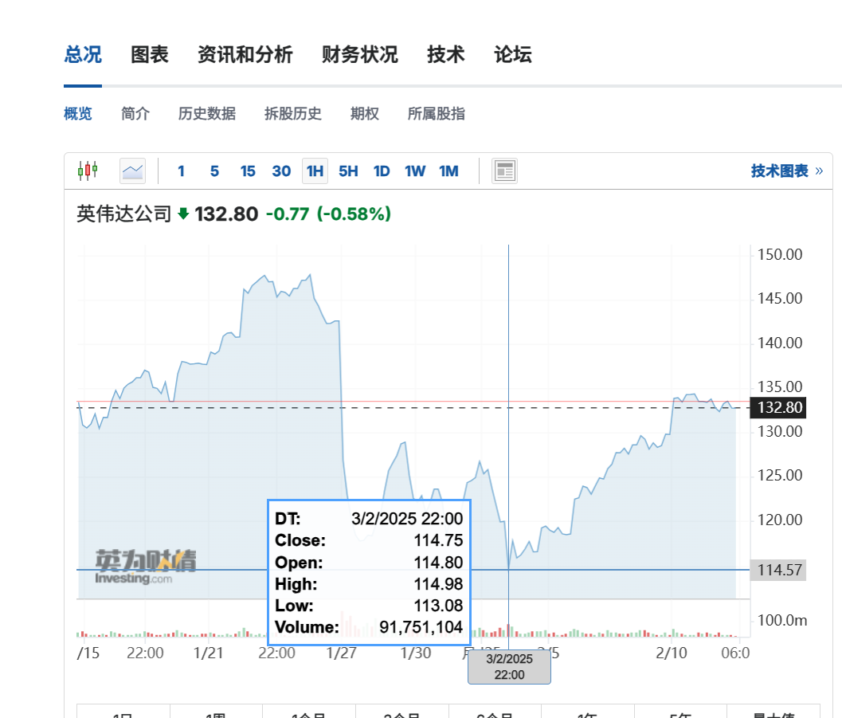
Task: Click the 1/27 date axis label
Action: click(342, 653)
